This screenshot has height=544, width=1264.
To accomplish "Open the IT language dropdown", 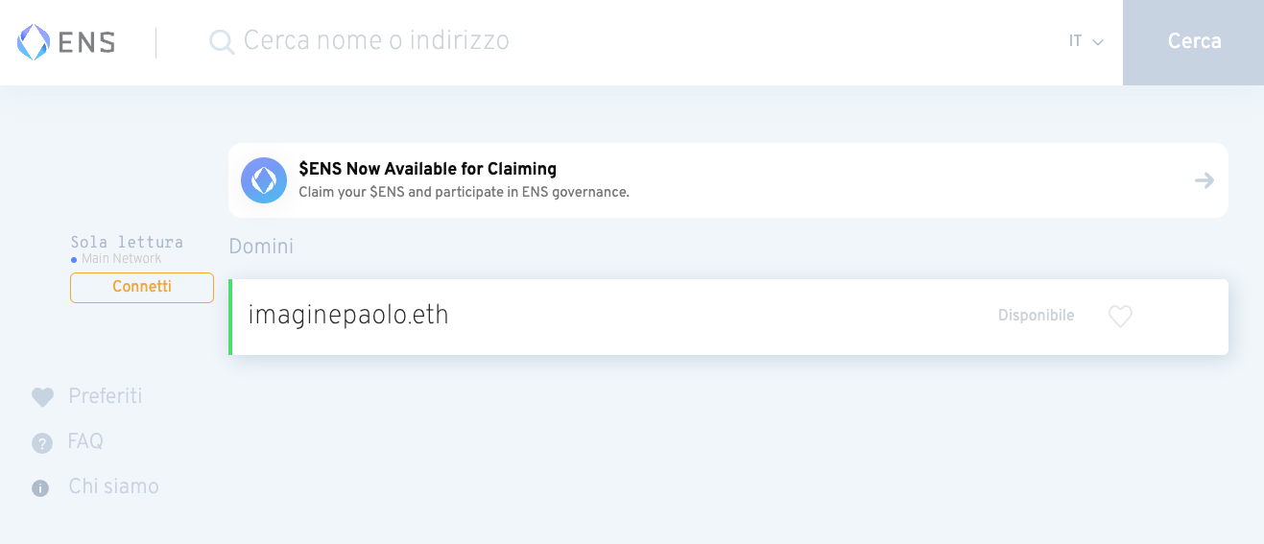I will point(1076,41).
